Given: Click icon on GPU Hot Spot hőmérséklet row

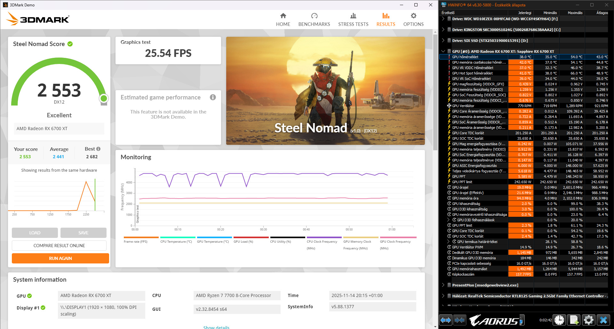Looking at the screenshot, I should [x=449, y=73].
